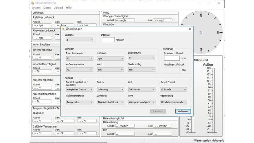Click the Gefühlte Temperatur Max field

[65, 133]
